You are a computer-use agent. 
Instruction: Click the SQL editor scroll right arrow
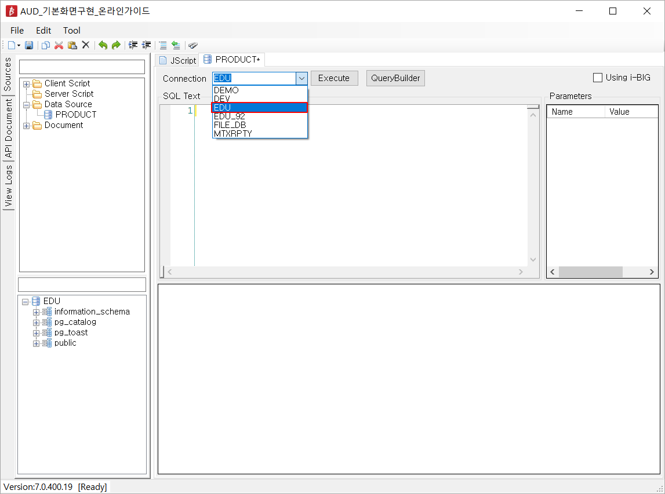521,272
